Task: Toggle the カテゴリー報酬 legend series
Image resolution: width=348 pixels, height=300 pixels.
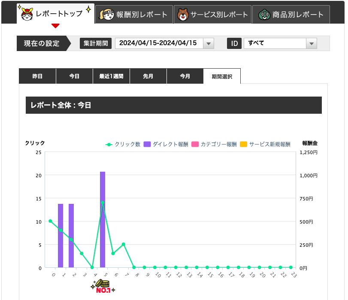Action: coord(215,144)
